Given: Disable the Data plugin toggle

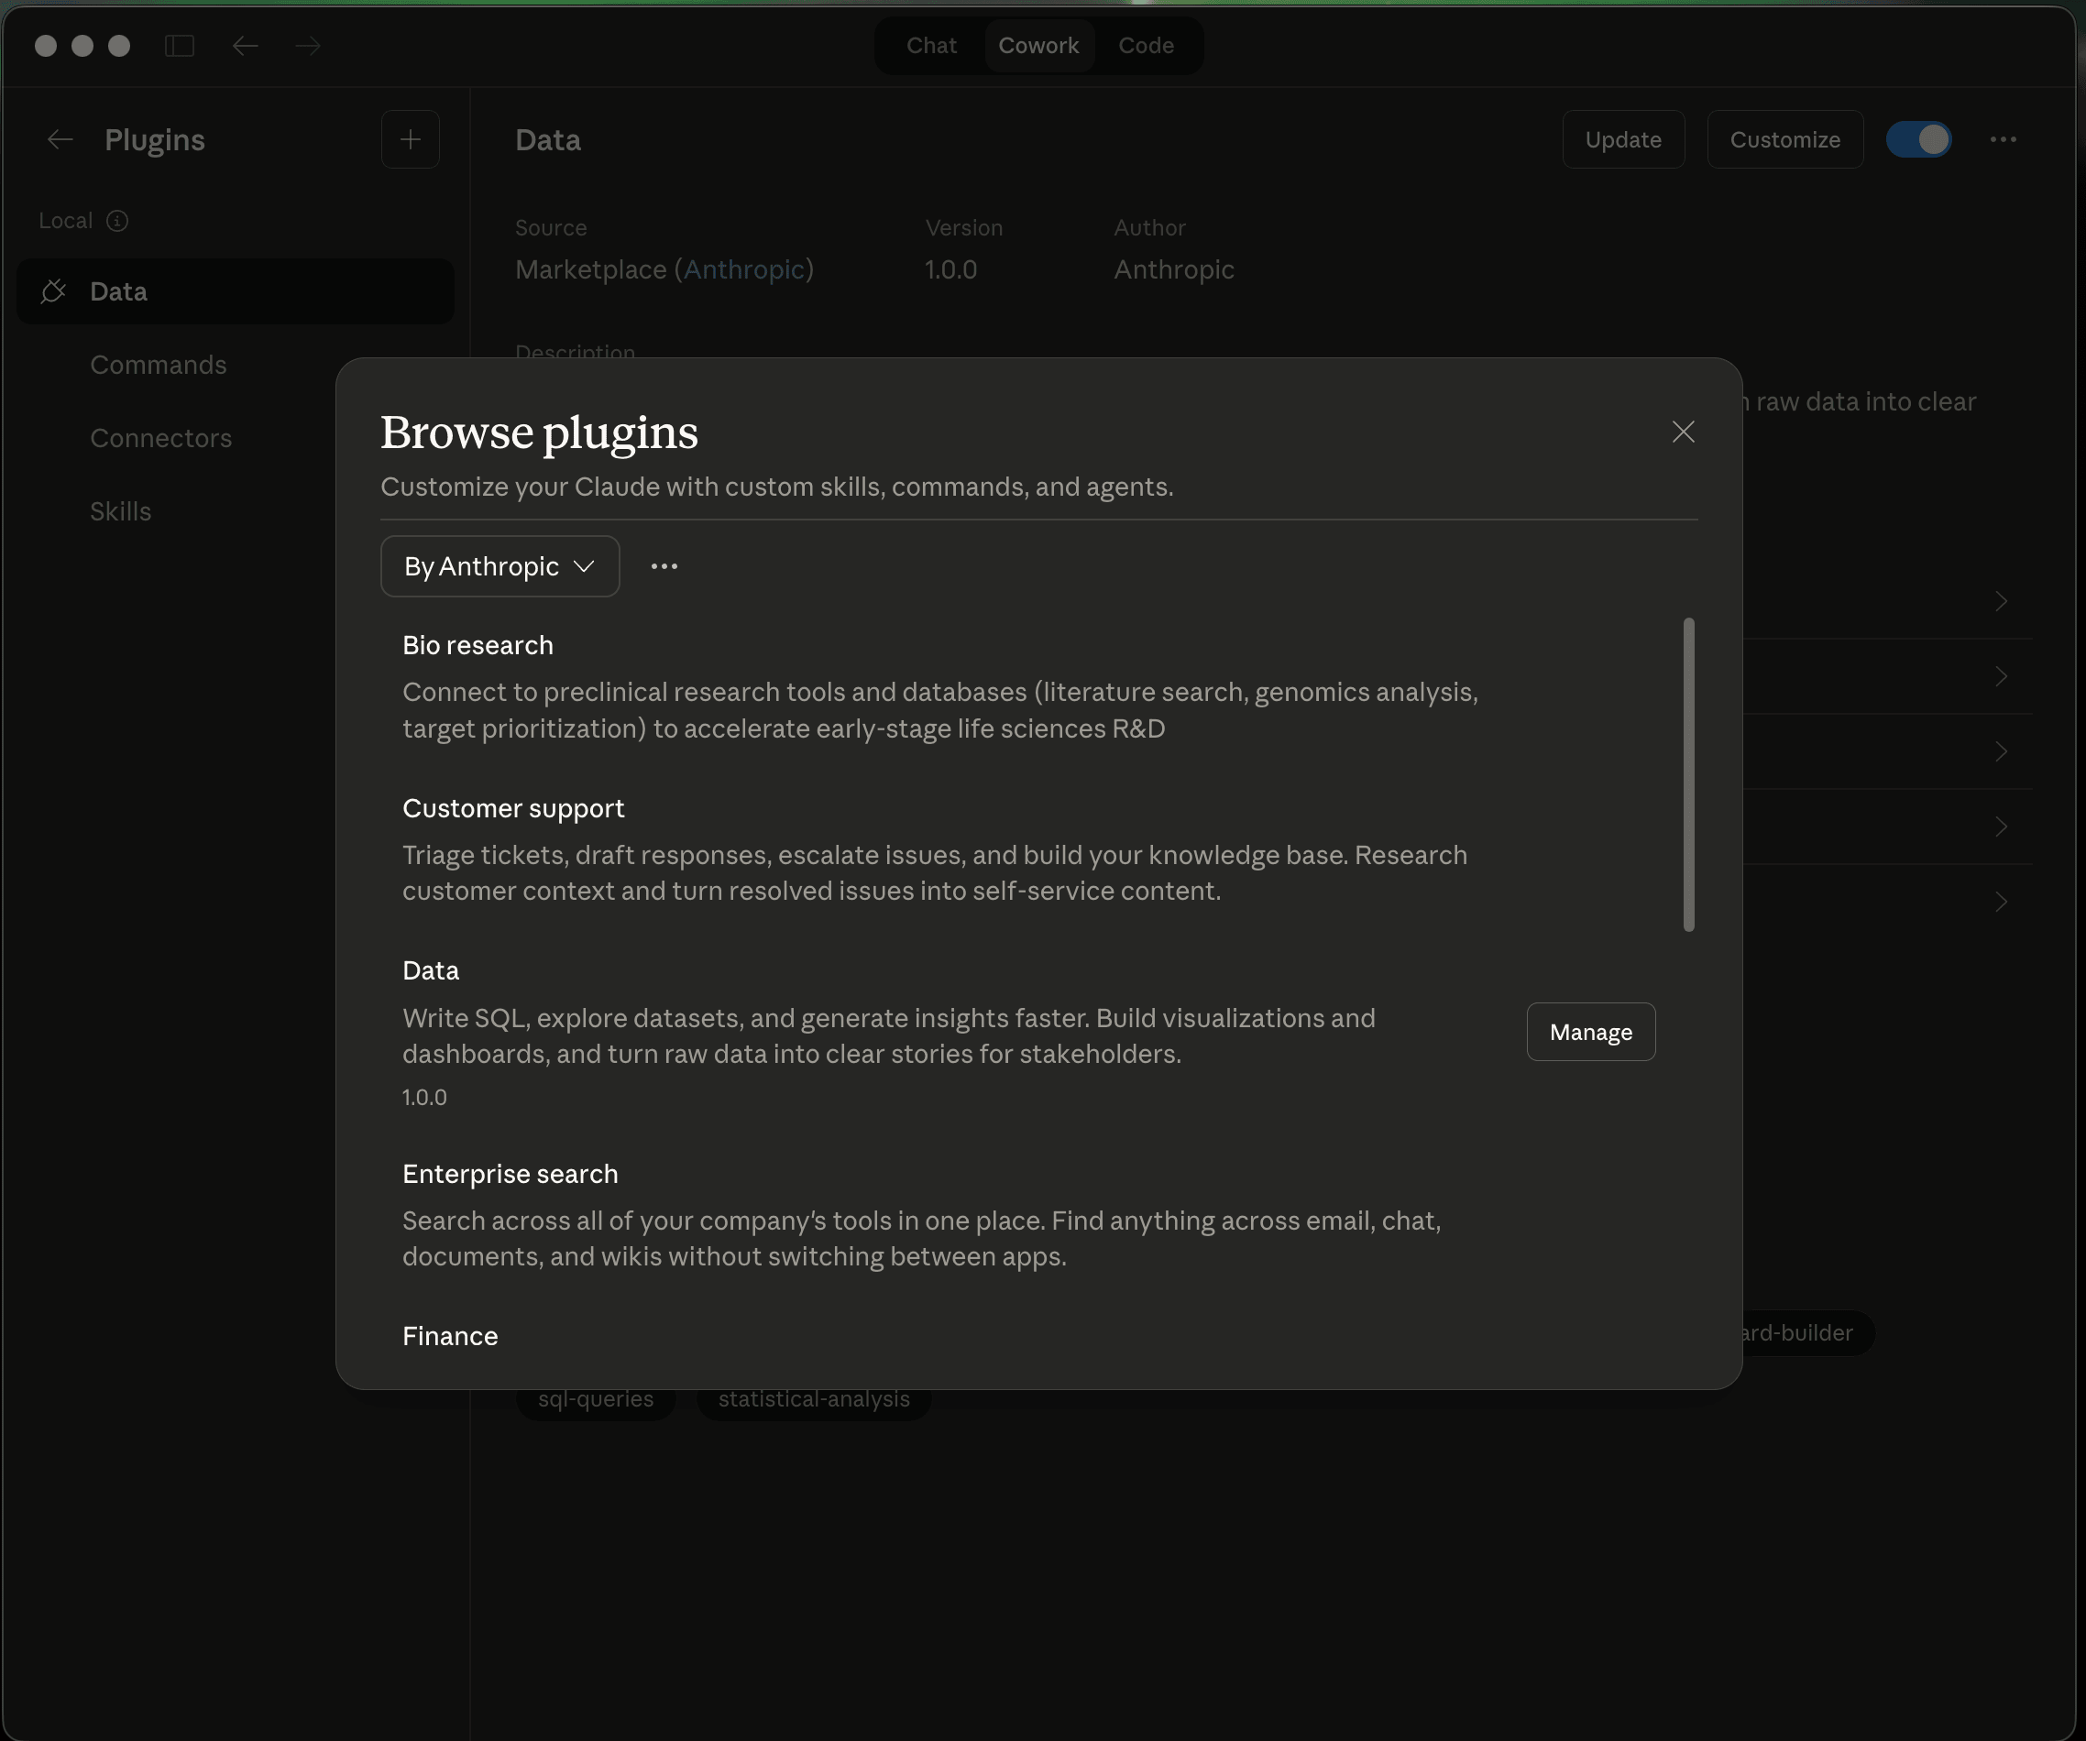Looking at the screenshot, I should (x=1919, y=139).
